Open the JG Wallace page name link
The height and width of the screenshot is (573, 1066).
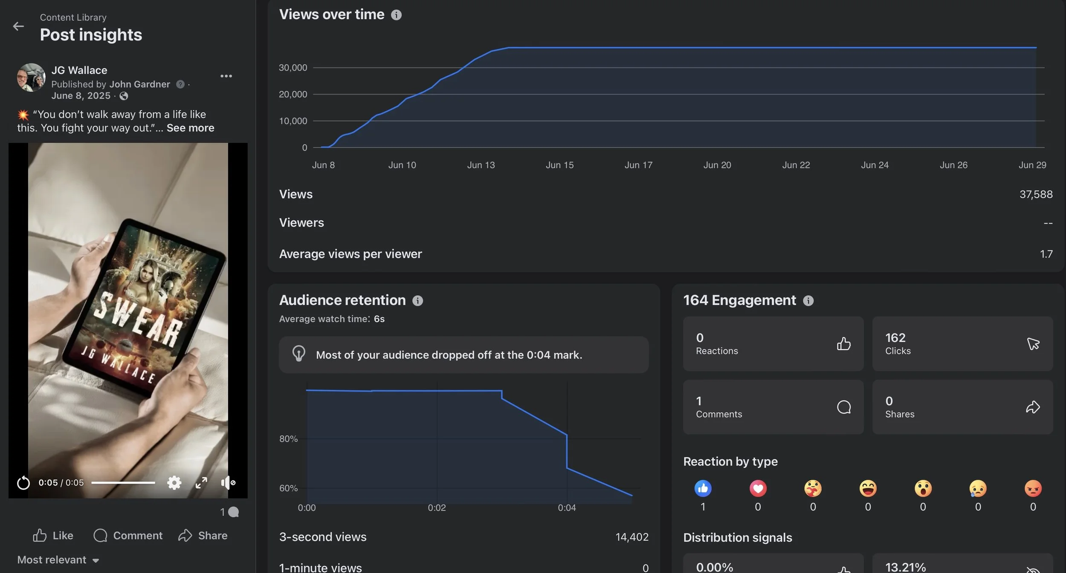(79, 70)
